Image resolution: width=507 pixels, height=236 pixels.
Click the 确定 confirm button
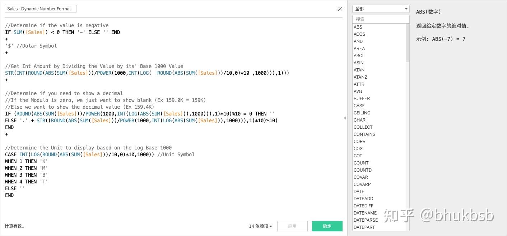point(327,226)
